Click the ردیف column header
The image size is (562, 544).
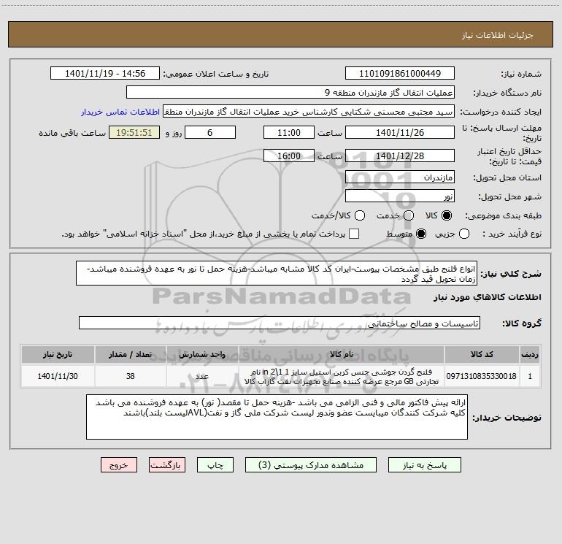530,354
